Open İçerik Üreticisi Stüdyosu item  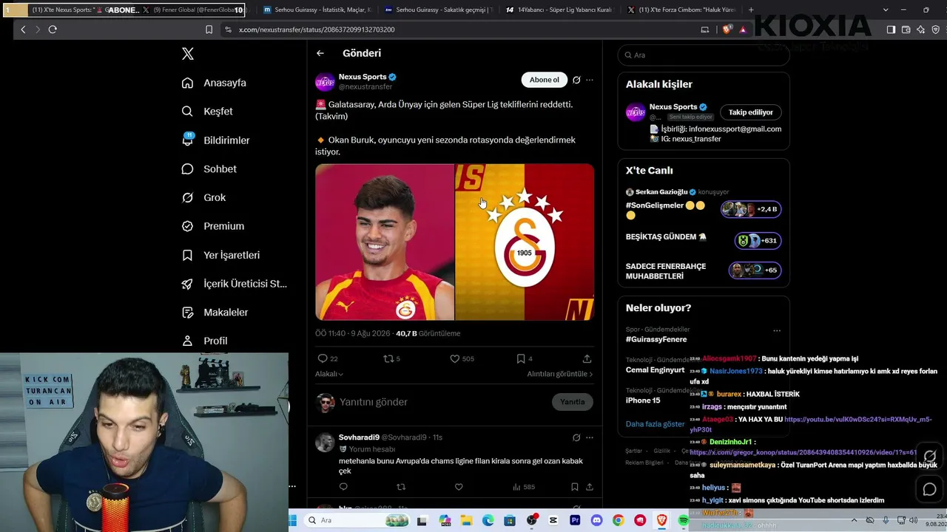[x=235, y=284]
